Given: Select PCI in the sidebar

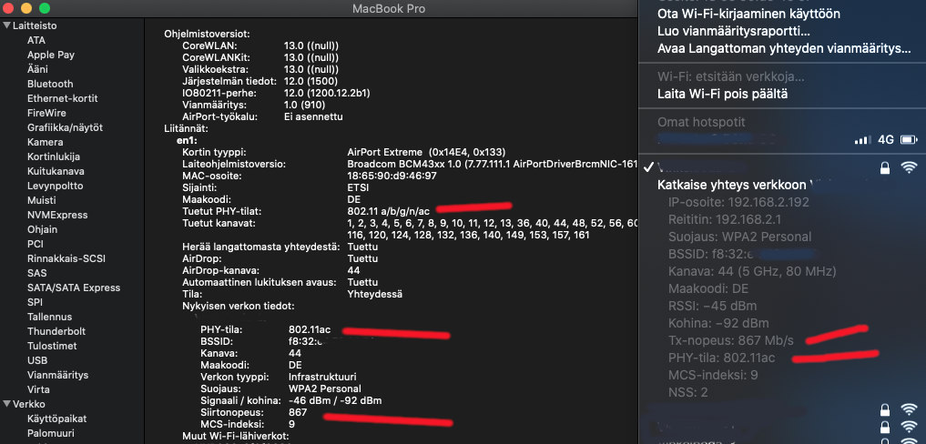Looking at the screenshot, I should click(36, 244).
